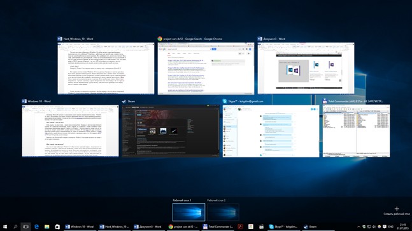
Task: Click the "Hard_Windows_10 - Word" title text
Action: (x=78, y=39)
